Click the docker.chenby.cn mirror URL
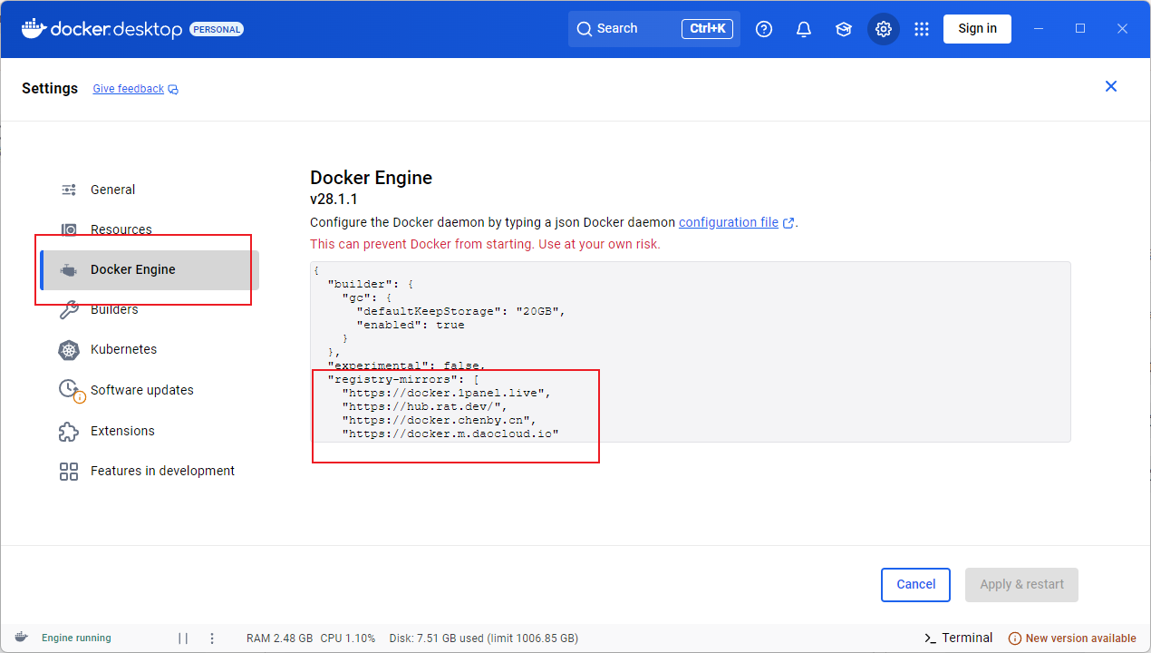Image resolution: width=1151 pixels, height=653 pixels. click(439, 420)
